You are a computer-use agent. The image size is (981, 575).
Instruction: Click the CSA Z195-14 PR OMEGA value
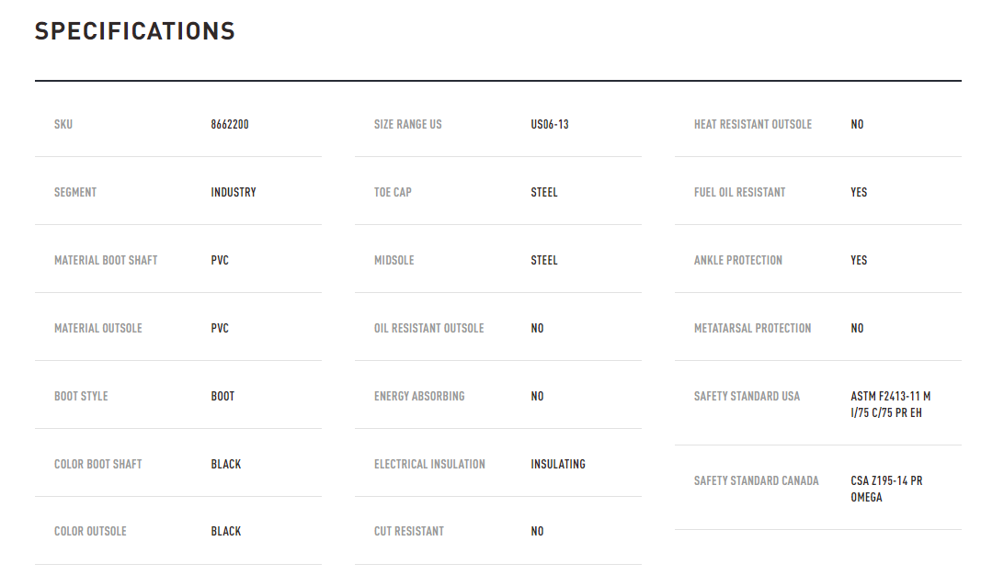coord(886,489)
